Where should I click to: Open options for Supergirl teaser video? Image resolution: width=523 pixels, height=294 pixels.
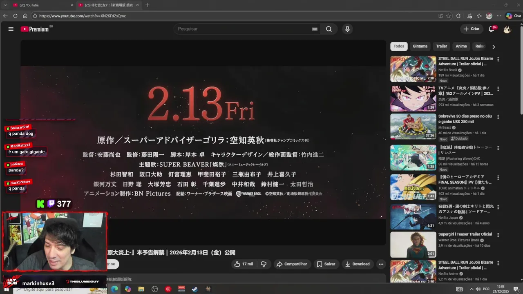[498, 235]
